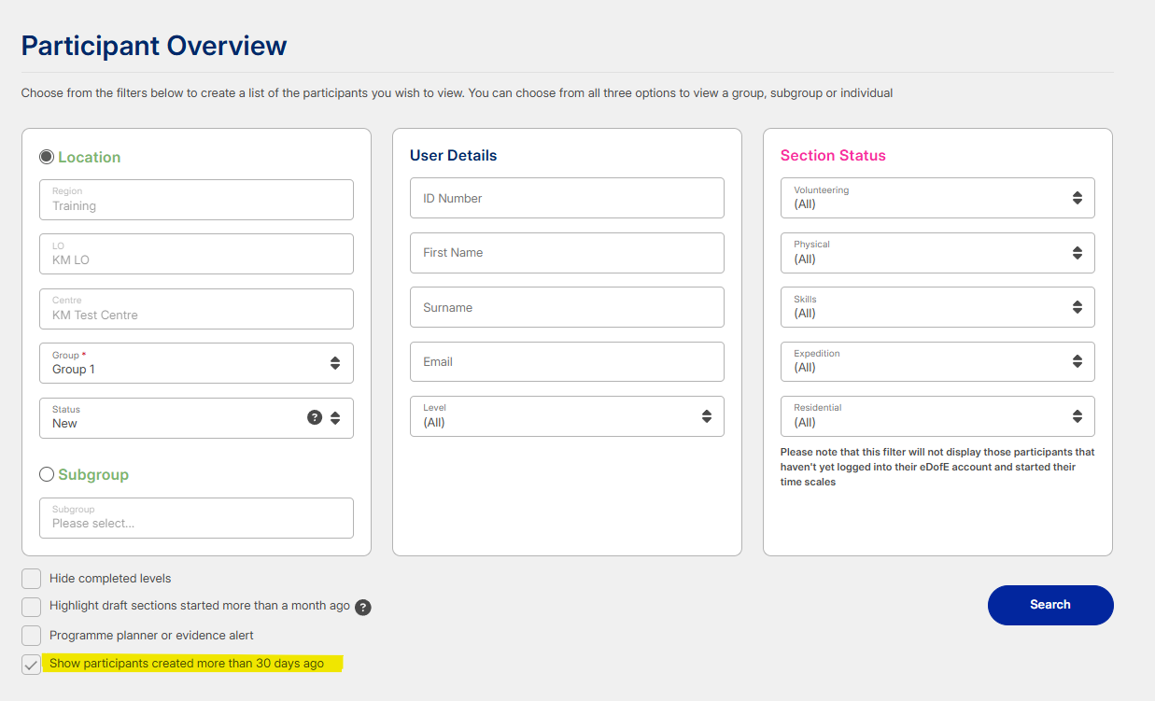
Task: Enable Hide completed levels checkbox
Action: click(x=32, y=579)
